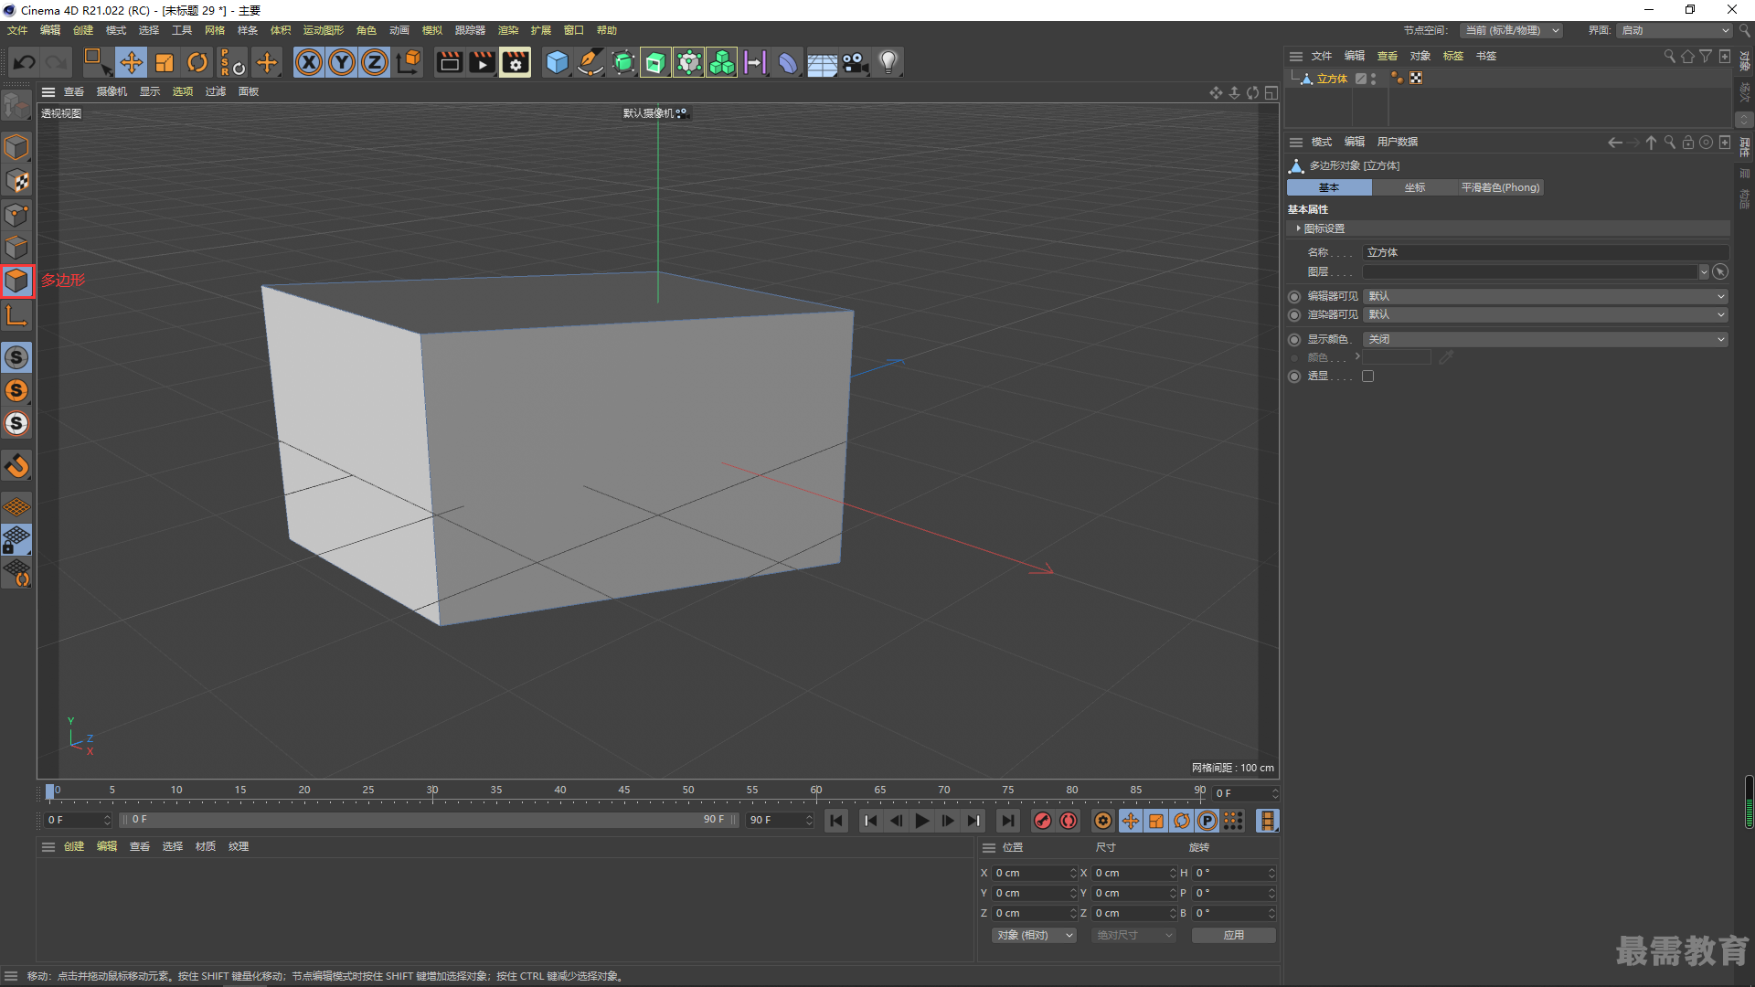The width and height of the screenshot is (1755, 987).
Task: Open the 绝对尺寸 size mode dropdown
Action: click(x=1133, y=935)
